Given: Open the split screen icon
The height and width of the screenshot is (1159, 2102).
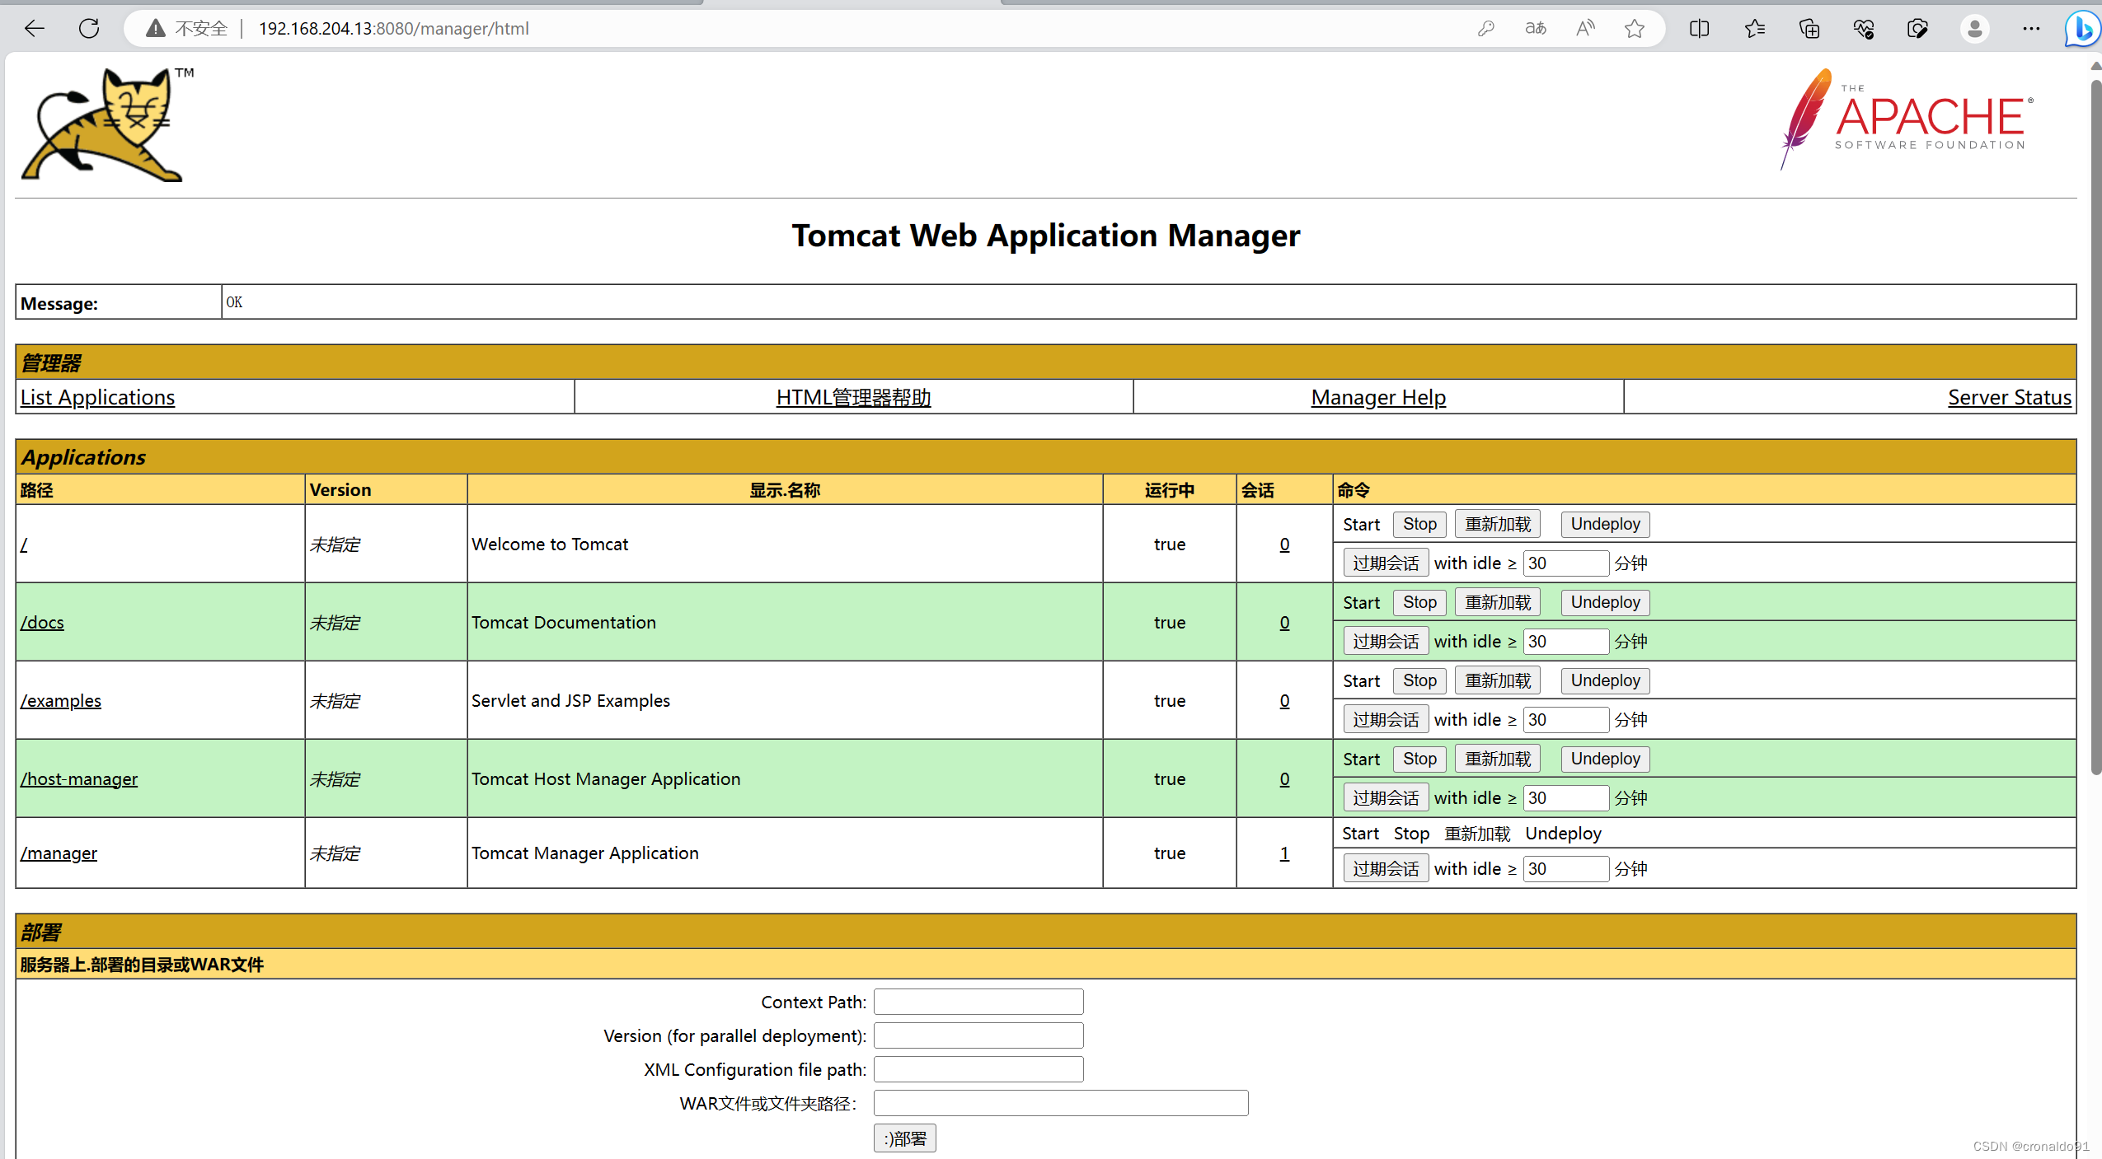Looking at the screenshot, I should click(x=1699, y=29).
